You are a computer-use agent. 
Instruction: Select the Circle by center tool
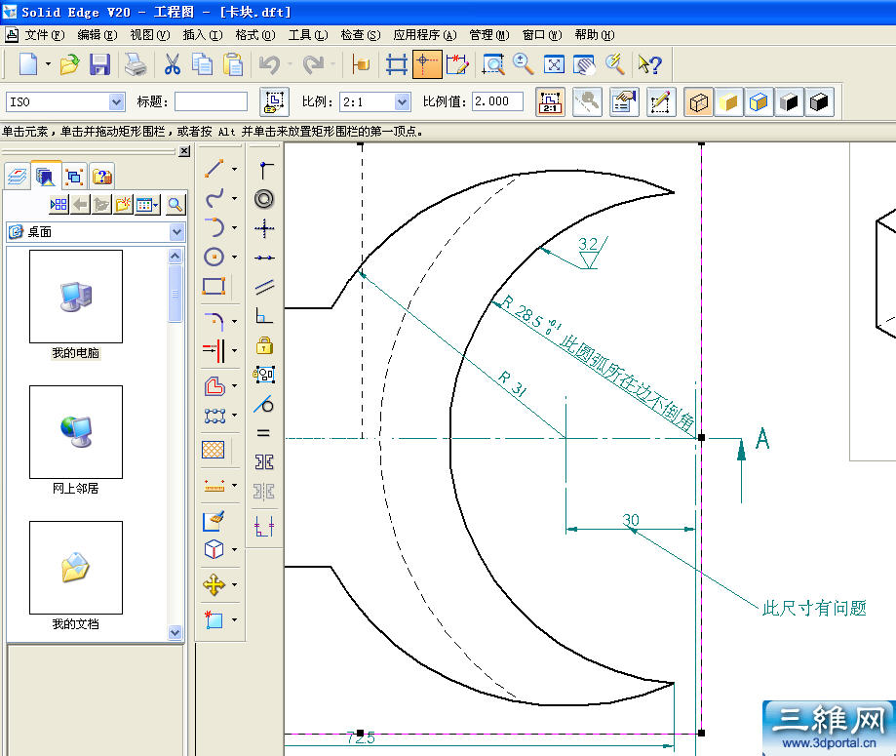(x=214, y=257)
